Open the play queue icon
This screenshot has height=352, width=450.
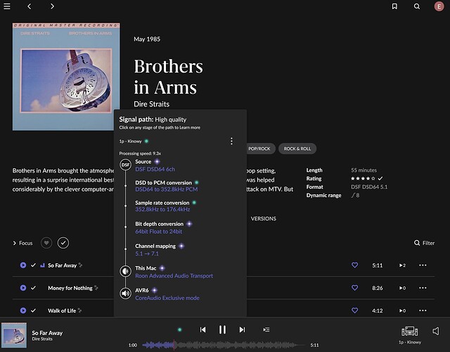tap(266, 329)
